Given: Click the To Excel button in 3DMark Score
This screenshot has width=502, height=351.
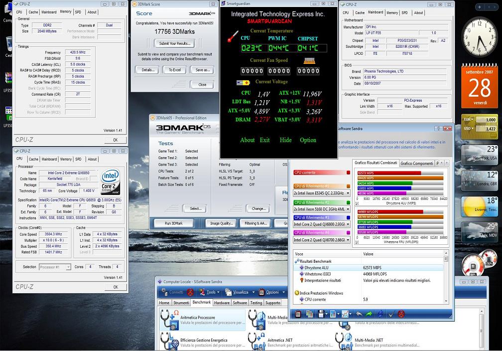Looking at the screenshot, I should 175,70.
